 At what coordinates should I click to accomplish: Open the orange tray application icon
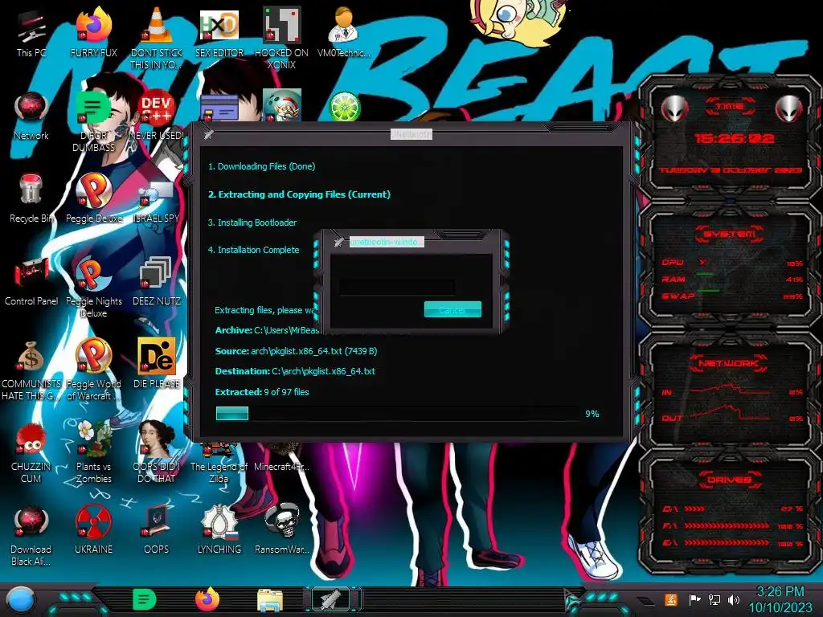(670, 599)
